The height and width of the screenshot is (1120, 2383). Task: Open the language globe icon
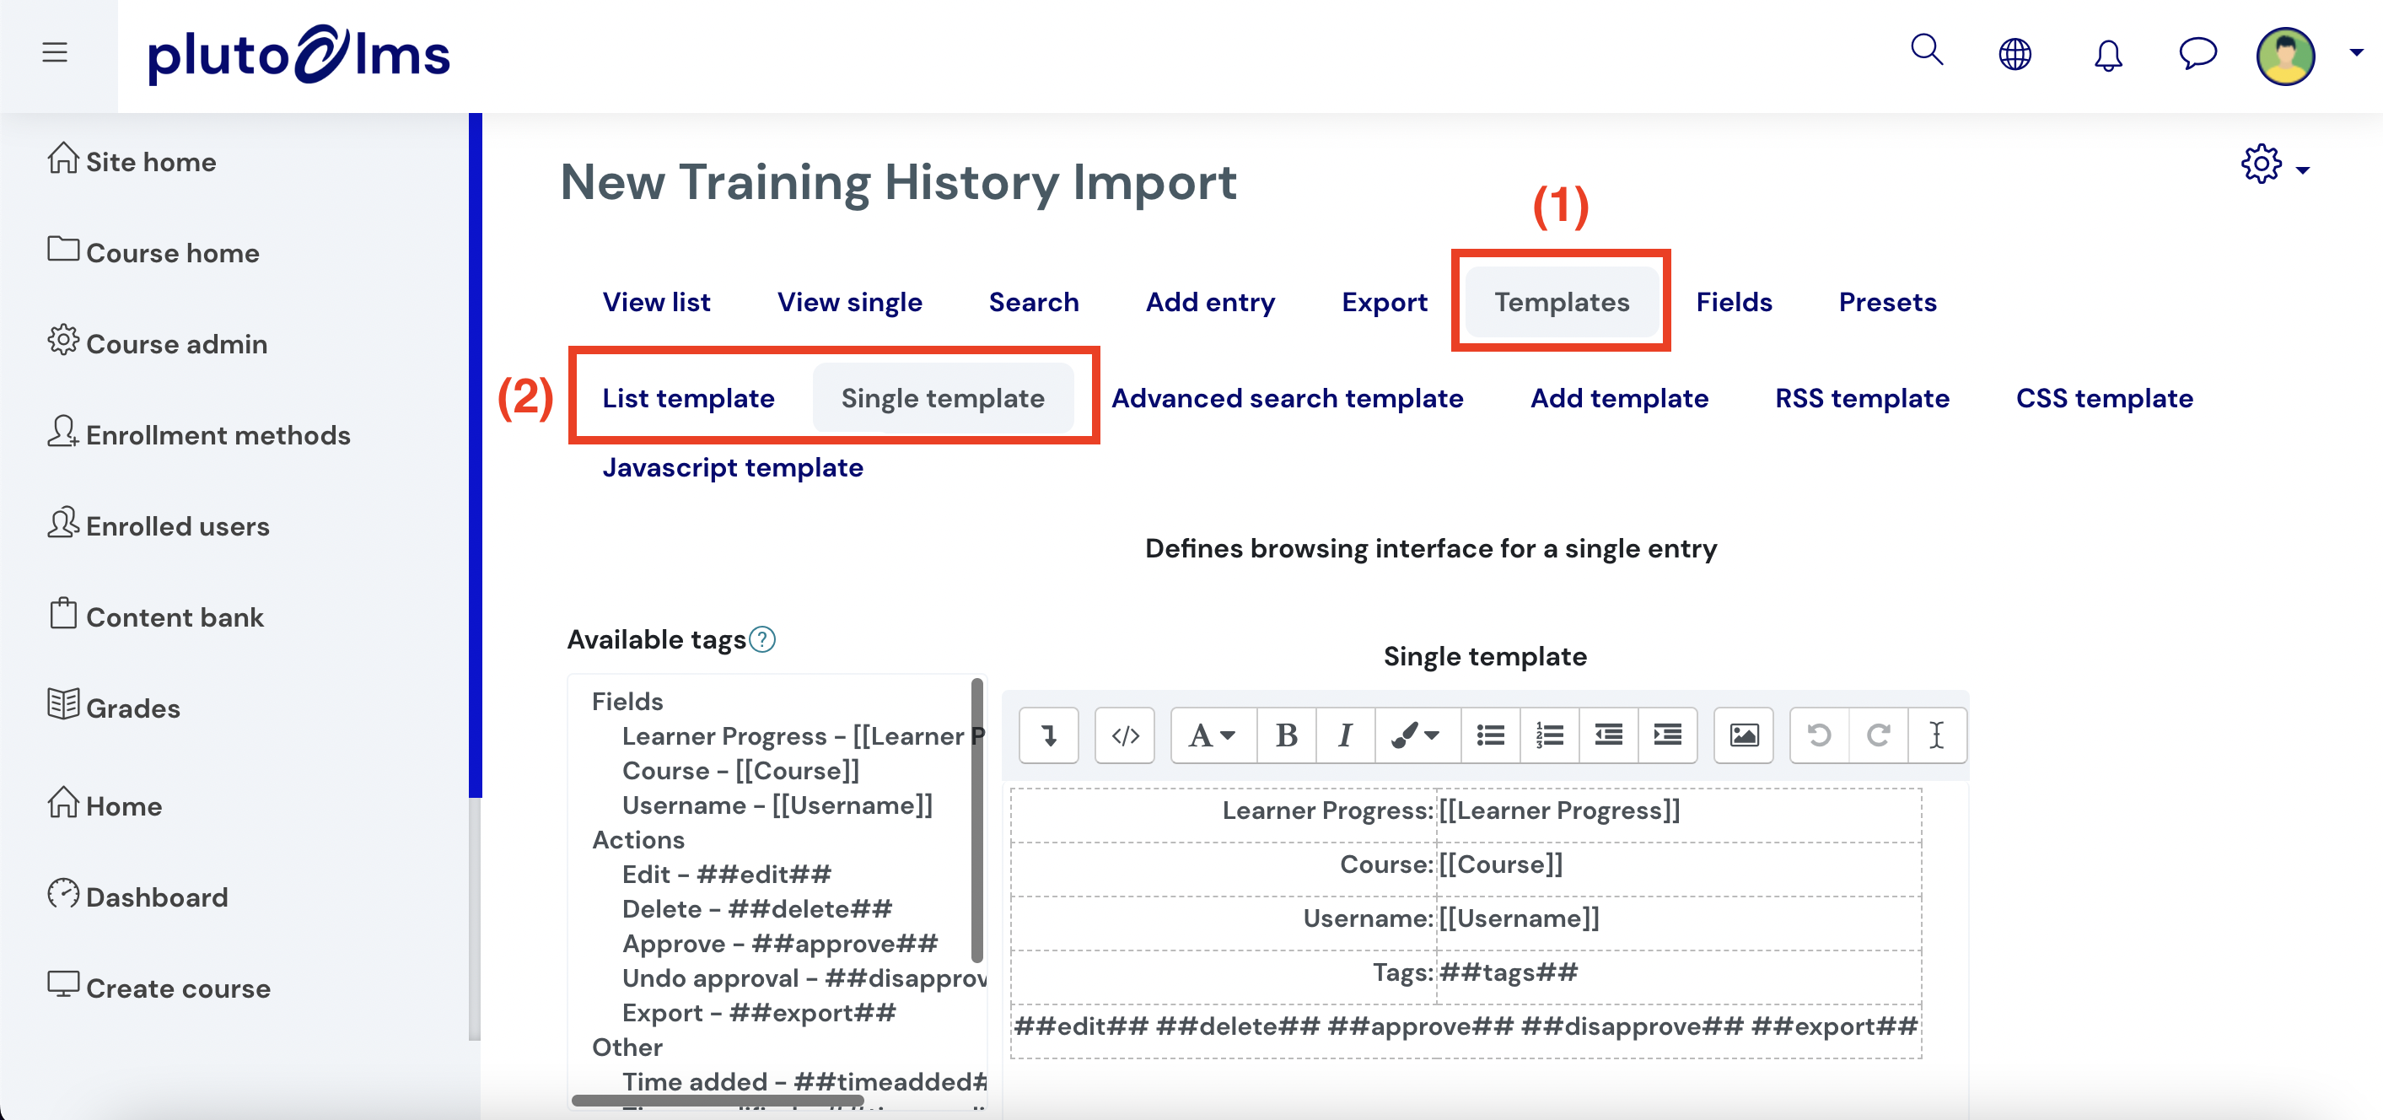(x=2015, y=55)
